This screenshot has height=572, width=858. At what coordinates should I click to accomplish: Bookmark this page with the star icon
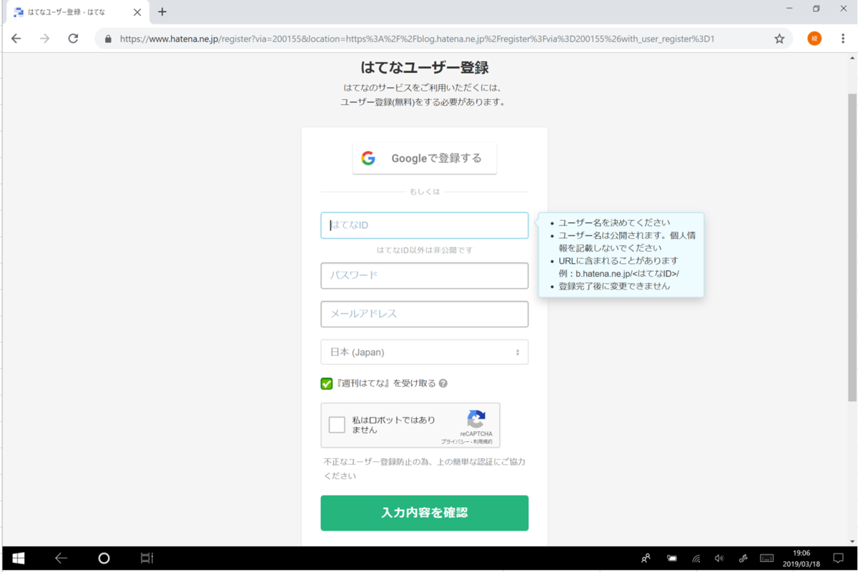(x=779, y=39)
